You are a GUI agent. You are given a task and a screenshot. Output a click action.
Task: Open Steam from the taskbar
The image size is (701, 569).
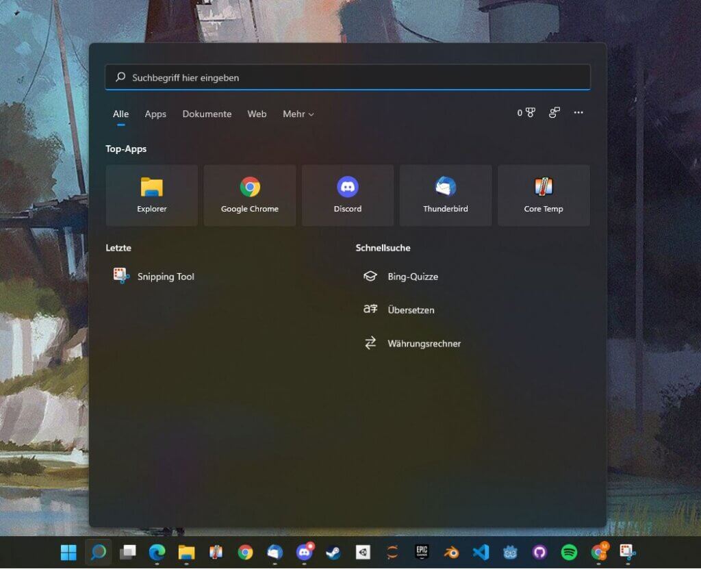(333, 552)
